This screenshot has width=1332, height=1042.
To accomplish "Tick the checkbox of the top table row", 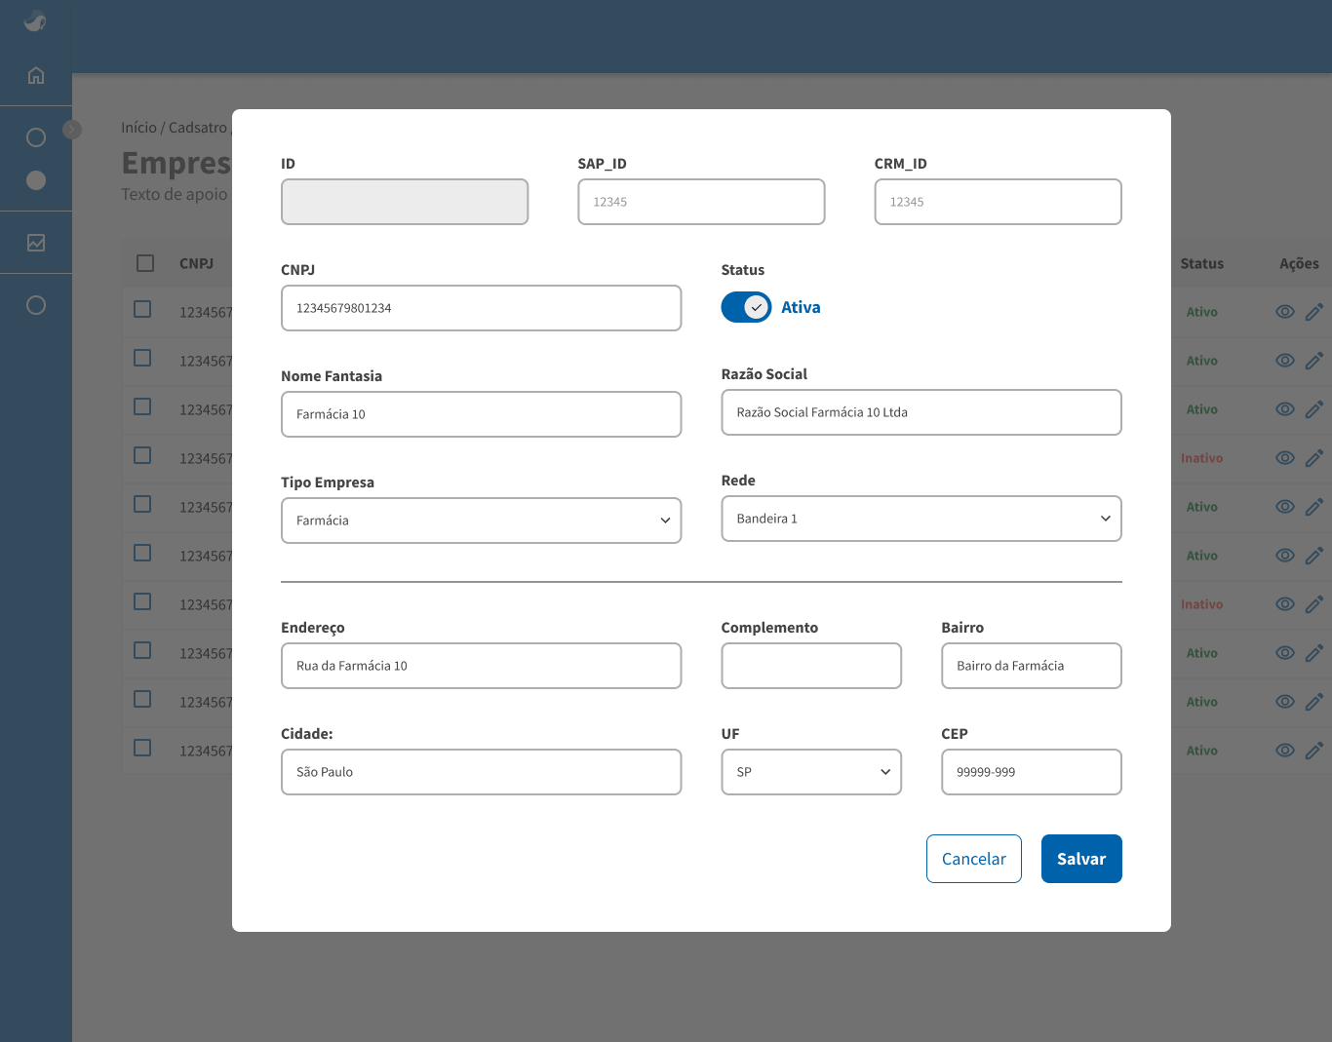I will (142, 309).
